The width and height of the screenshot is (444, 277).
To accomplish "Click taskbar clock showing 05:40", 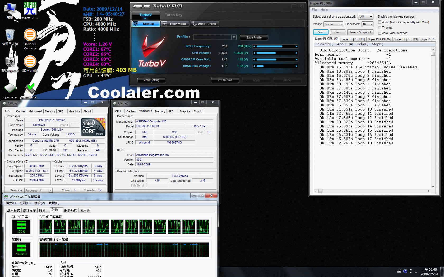I will tap(429, 270).
